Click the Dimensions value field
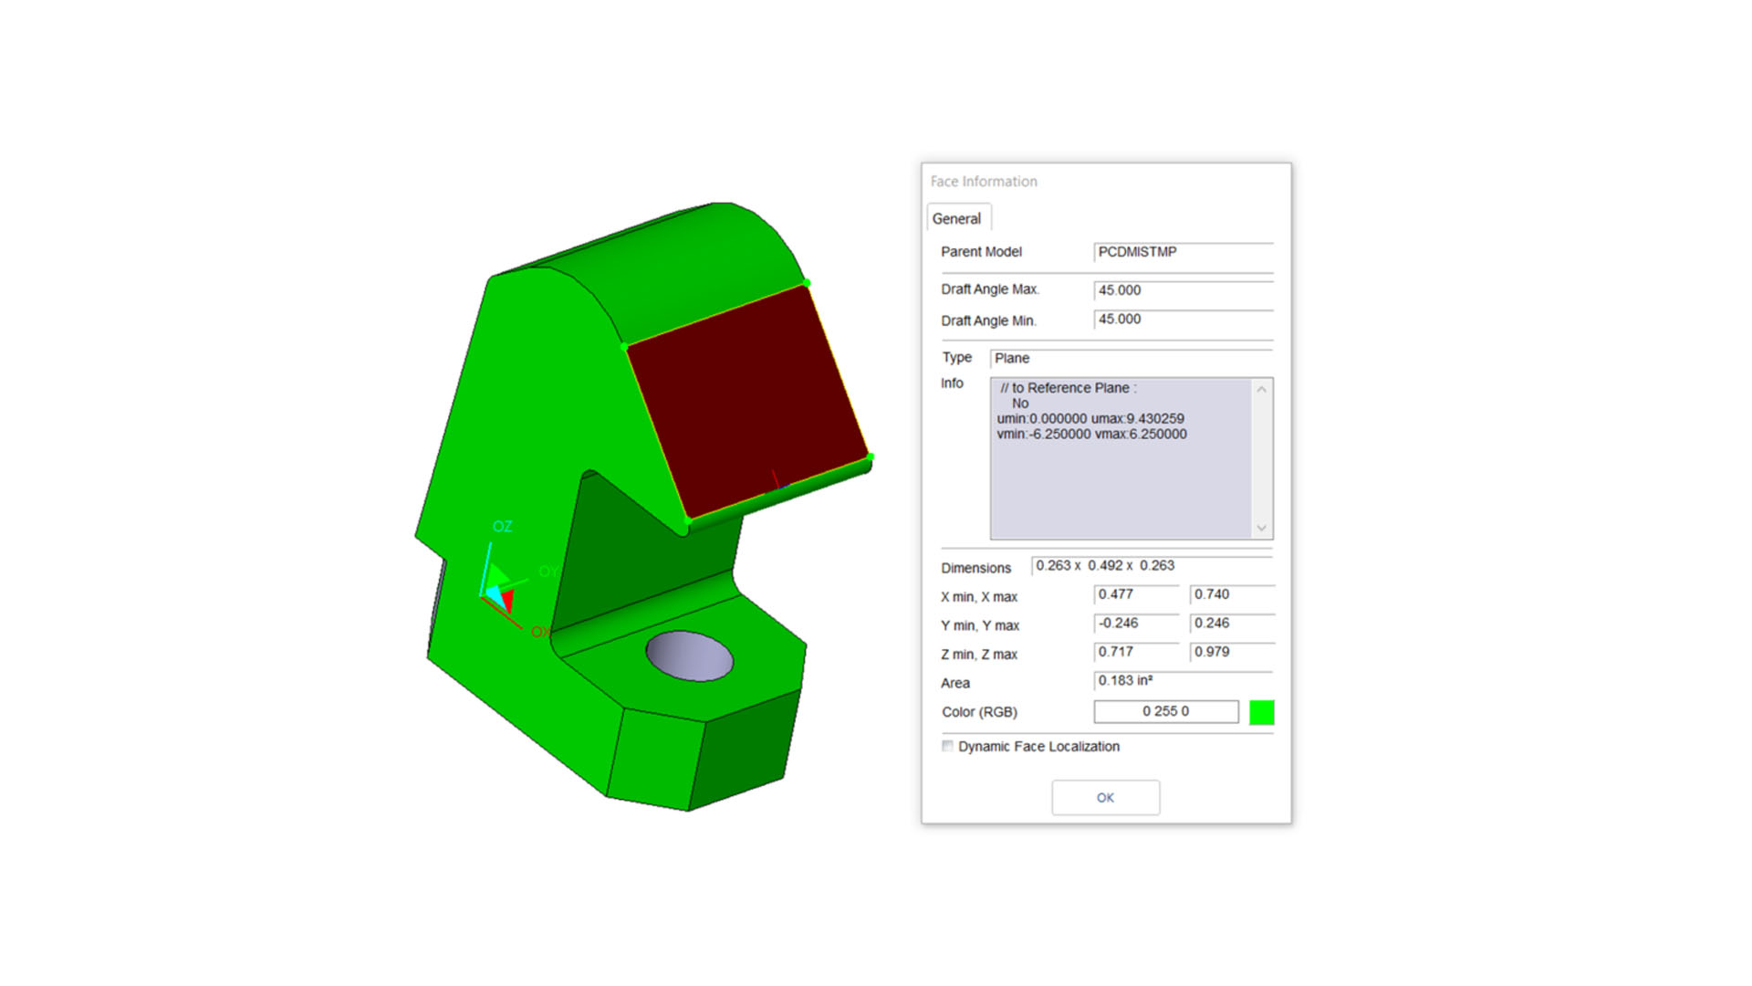 (x=1152, y=566)
